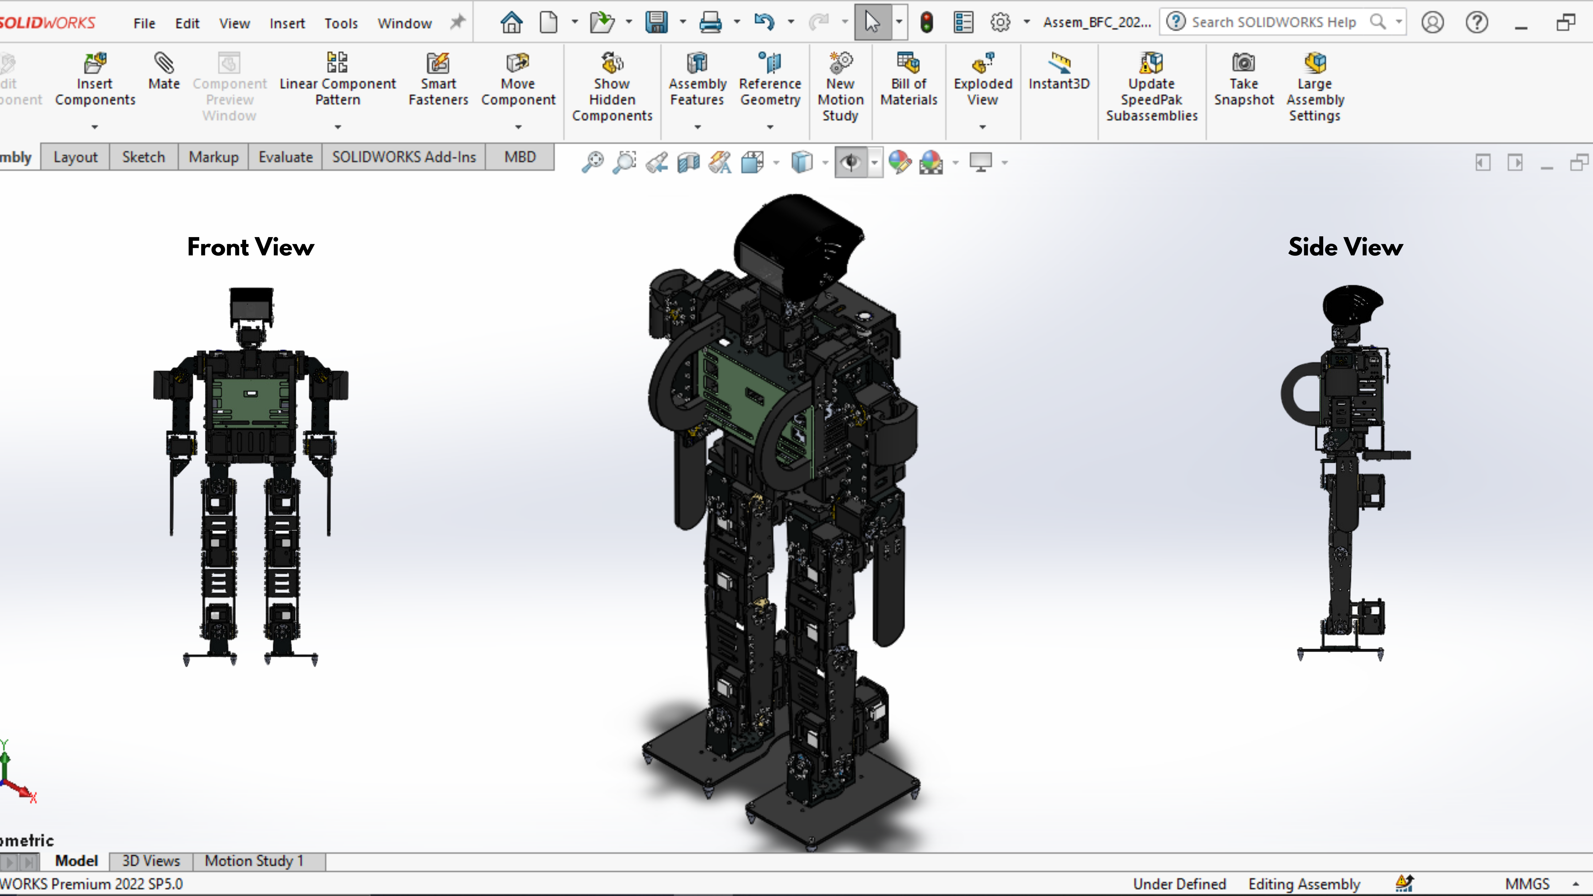Switch to the Evaluate tab
This screenshot has width=1593, height=896.
coord(285,157)
